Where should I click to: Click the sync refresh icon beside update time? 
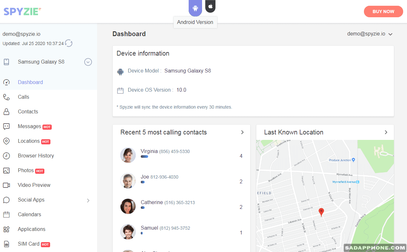[69, 43]
